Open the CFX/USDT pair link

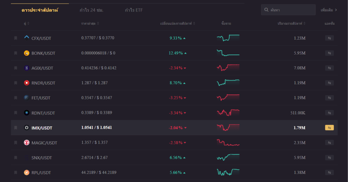pos(41,38)
